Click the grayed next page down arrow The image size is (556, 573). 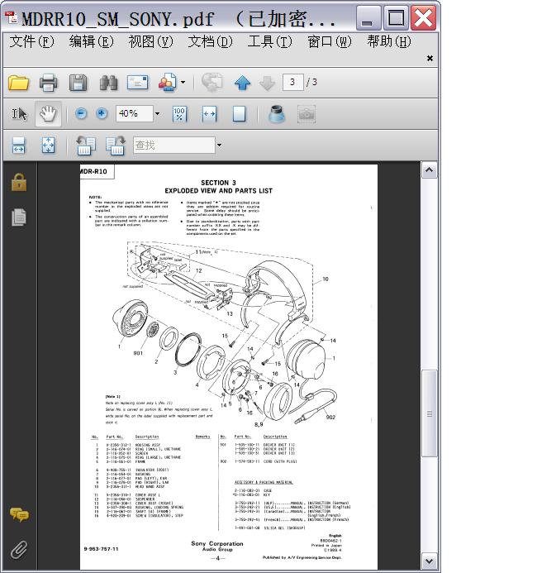[267, 83]
